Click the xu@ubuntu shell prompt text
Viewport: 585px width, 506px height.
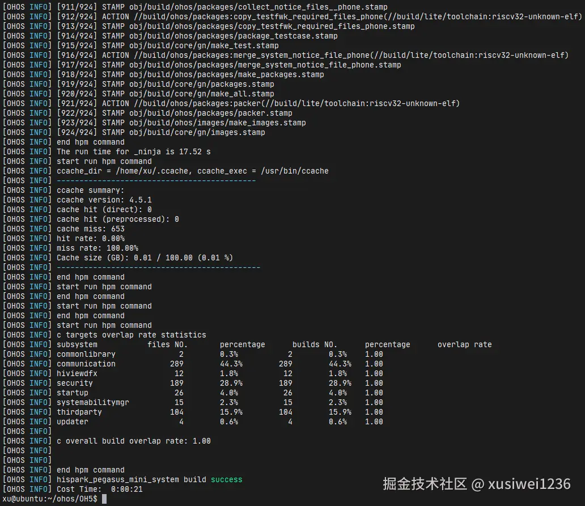[50, 499]
